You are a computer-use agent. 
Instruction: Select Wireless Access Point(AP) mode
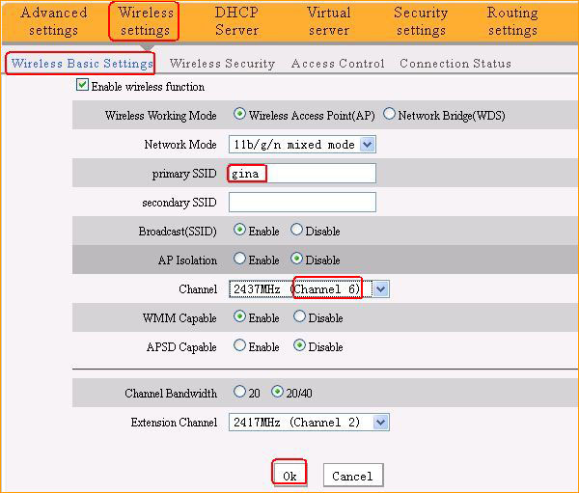(x=239, y=114)
